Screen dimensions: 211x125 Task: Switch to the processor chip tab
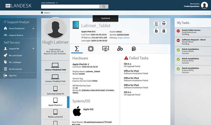point(91,48)
